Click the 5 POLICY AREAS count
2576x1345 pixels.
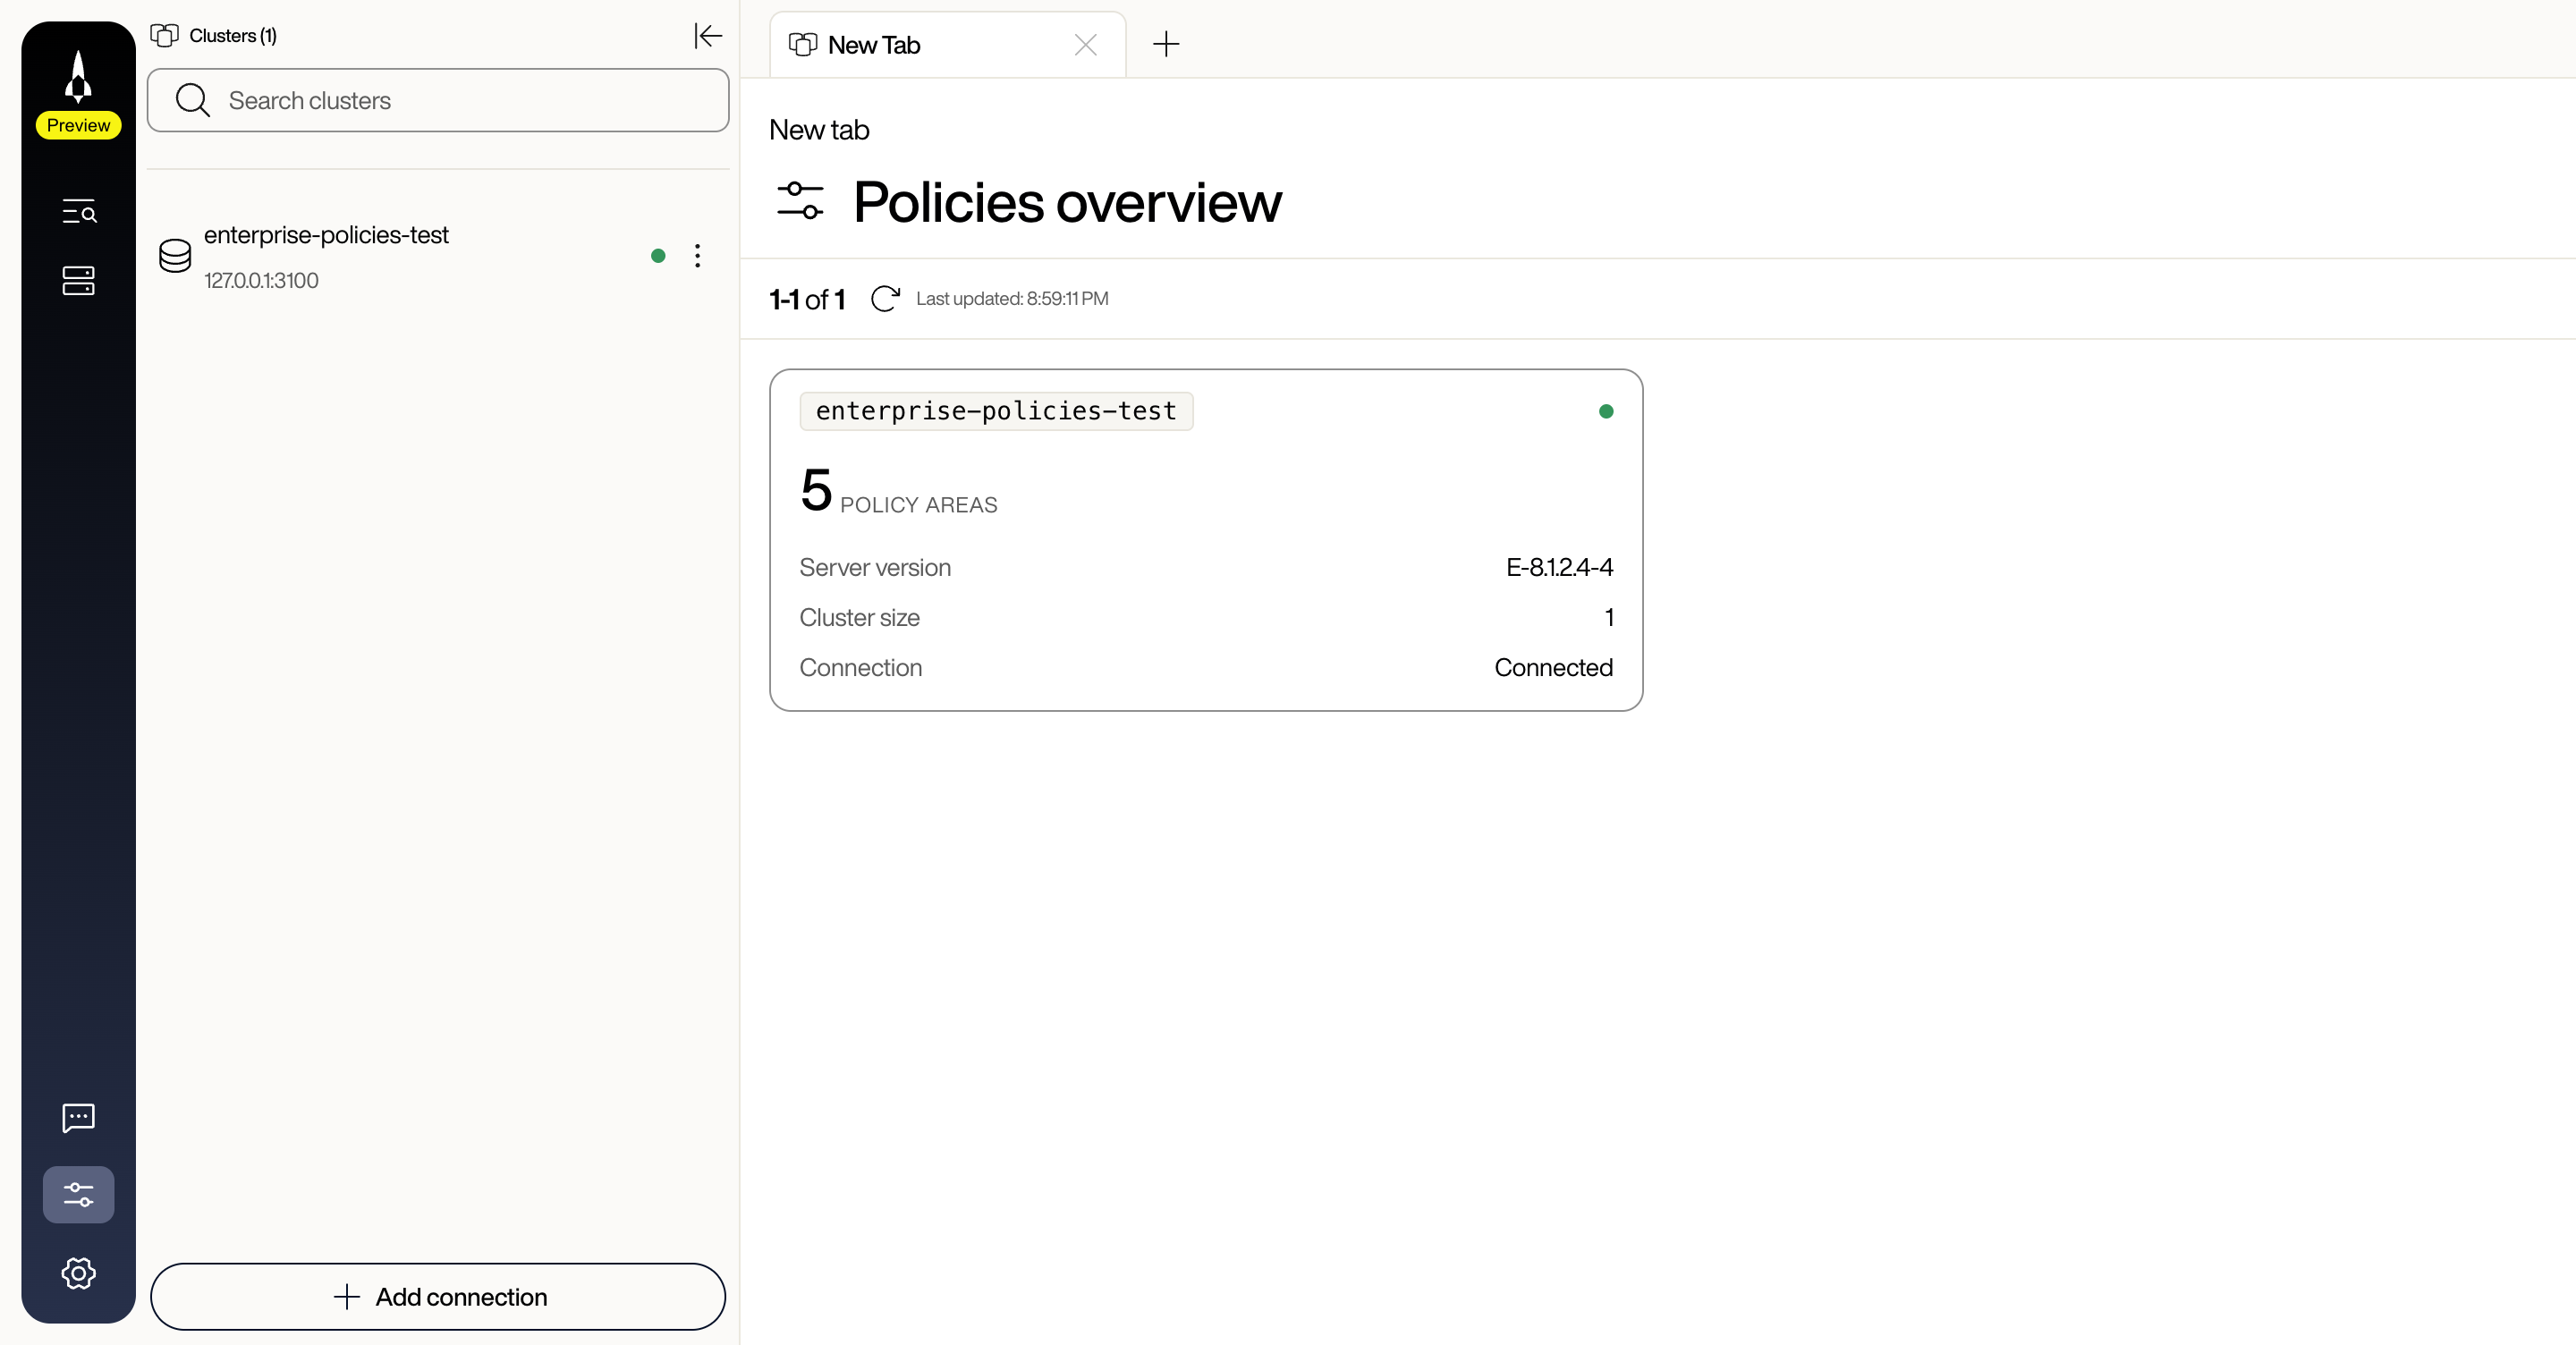[898, 491]
